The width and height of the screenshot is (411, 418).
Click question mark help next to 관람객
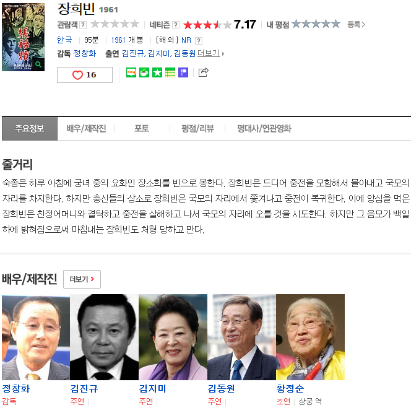point(83,25)
